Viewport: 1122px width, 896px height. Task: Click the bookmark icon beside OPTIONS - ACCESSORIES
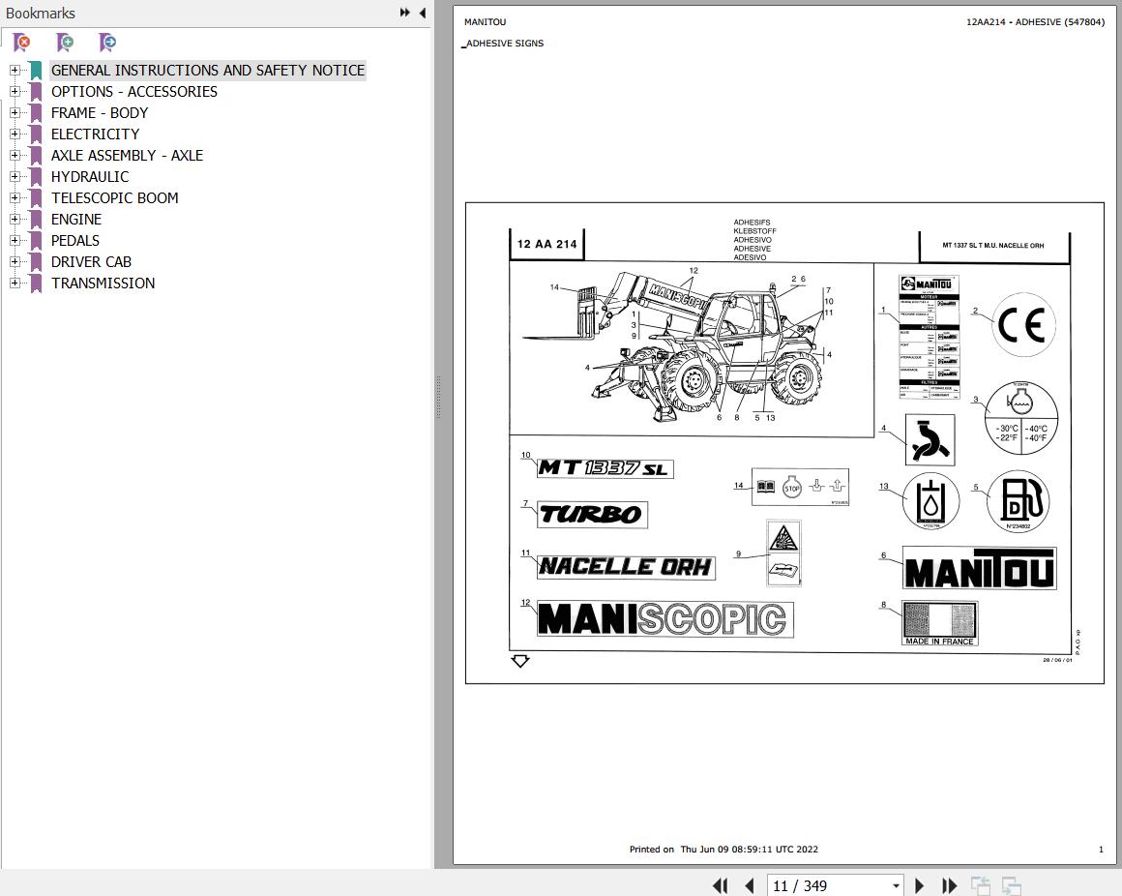[36, 92]
